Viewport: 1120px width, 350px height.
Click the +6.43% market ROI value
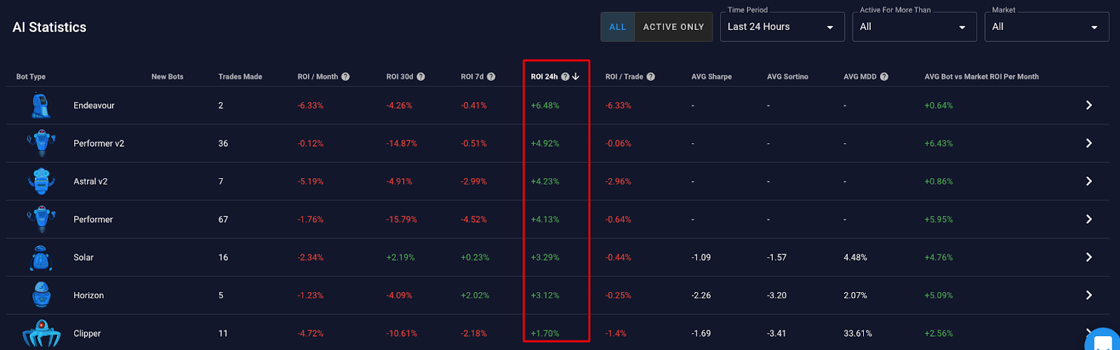click(x=939, y=143)
